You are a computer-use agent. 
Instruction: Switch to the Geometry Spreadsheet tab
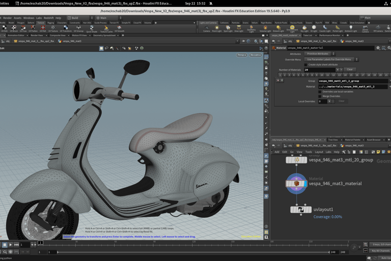(x=104, y=36)
